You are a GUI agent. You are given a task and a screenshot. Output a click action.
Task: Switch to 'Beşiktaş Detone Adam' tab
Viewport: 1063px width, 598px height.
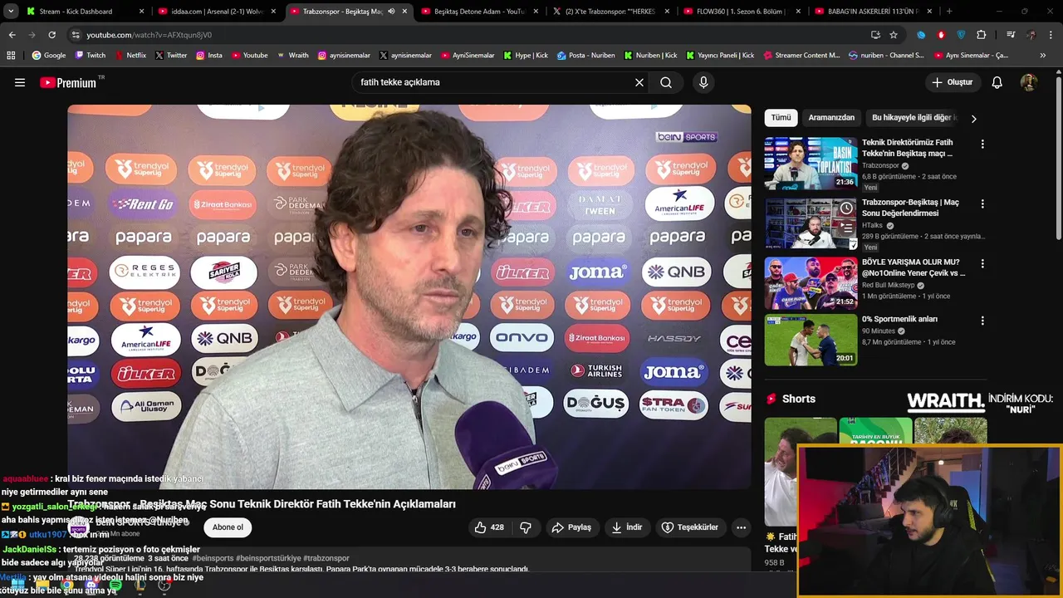(x=479, y=12)
